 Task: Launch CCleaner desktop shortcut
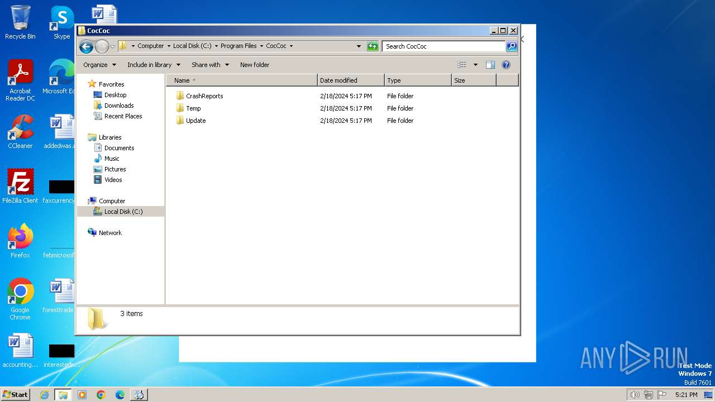pos(20,132)
